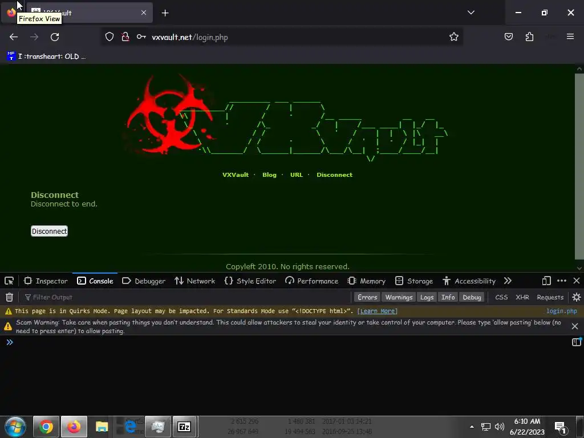Open the Blog nav link
This screenshot has height=438, width=584.
(x=269, y=175)
